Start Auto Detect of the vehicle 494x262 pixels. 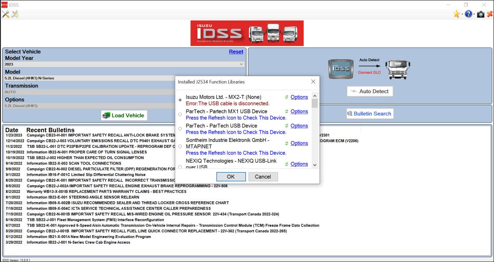[x=370, y=91]
